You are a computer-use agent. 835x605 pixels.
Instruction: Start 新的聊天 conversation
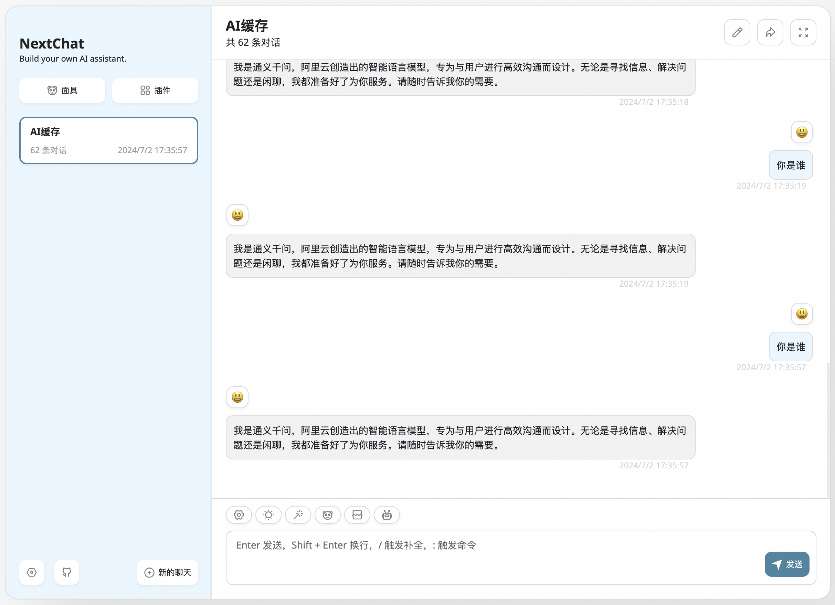(x=168, y=573)
